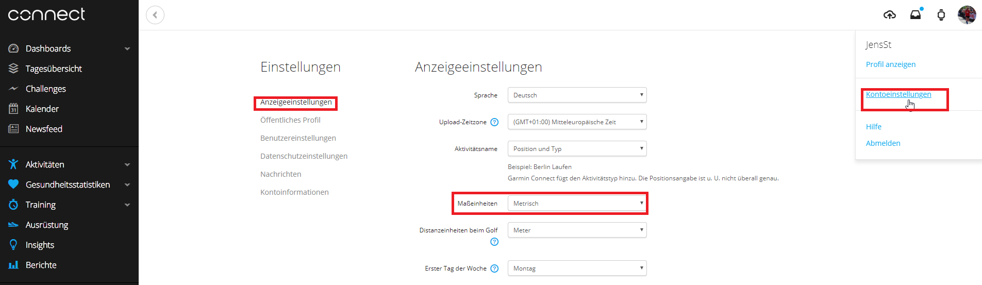Viewport: 982px width, 285px height.
Task: Select Öffentliches Profil in settings menu
Action: [x=290, y=120]
